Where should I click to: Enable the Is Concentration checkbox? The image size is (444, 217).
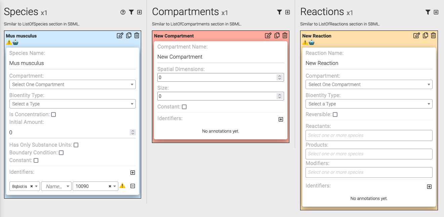pos(53,115)
